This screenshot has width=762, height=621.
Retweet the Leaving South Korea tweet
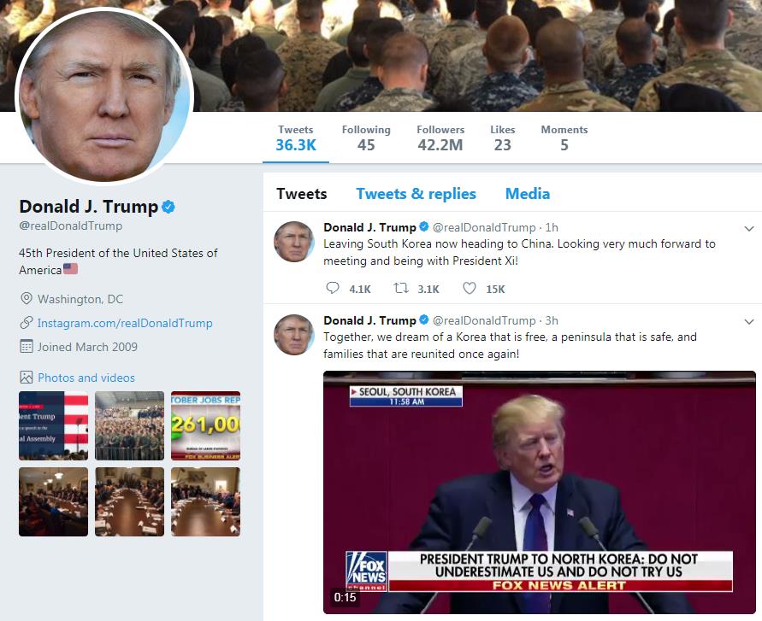pyautogui.click(x=401, y=289)
